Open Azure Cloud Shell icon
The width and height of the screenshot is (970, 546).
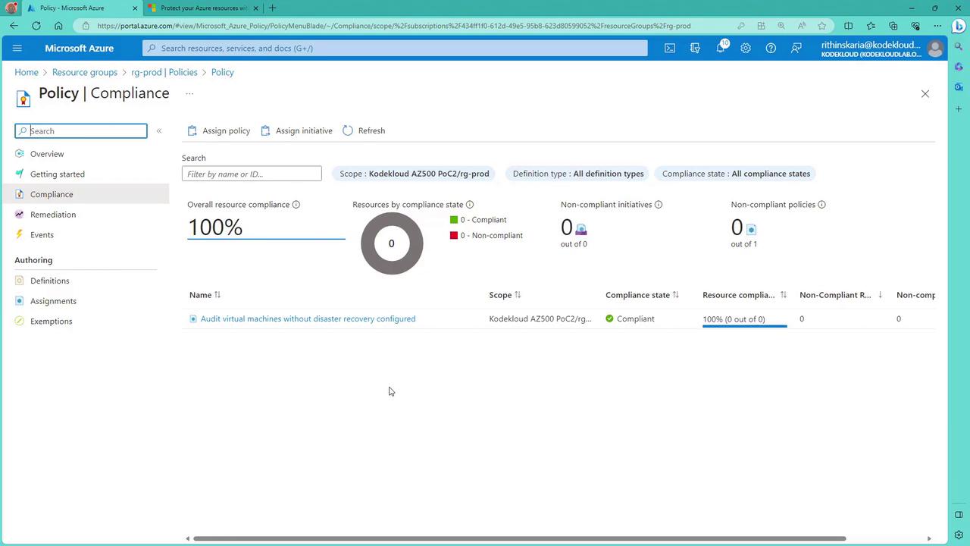point(670,48)
